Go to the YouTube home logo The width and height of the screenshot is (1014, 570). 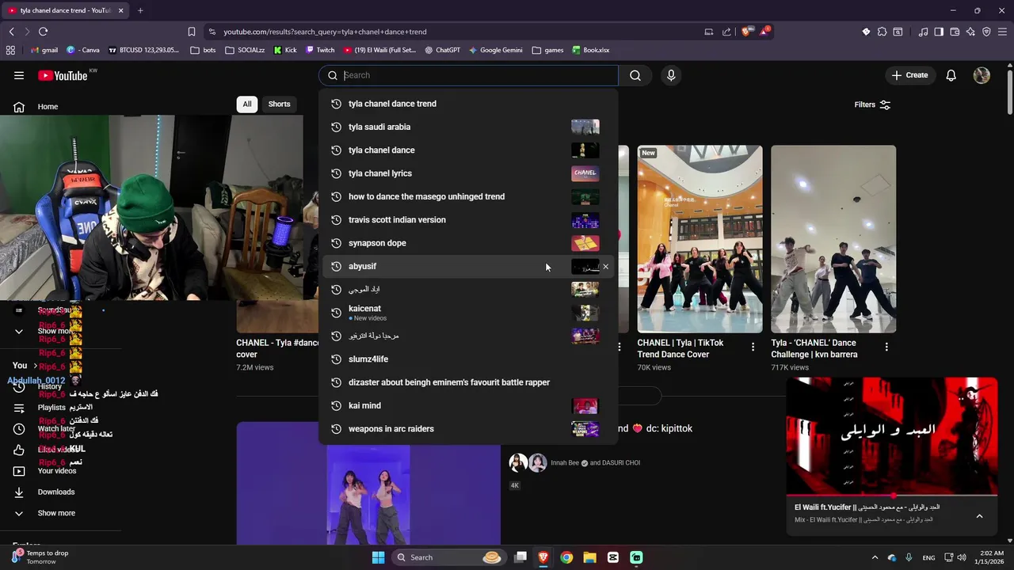(63, 75)
